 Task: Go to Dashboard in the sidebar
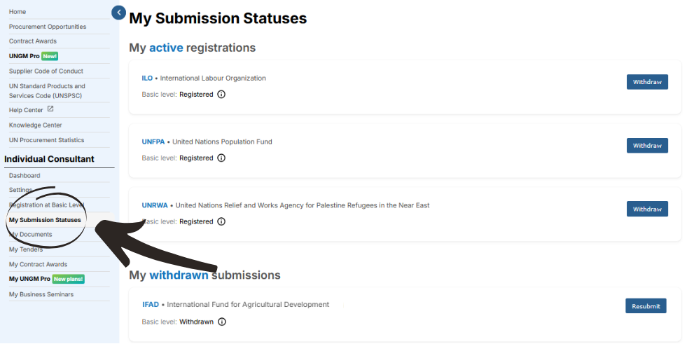pyautogui.click(x=25, y=176)
